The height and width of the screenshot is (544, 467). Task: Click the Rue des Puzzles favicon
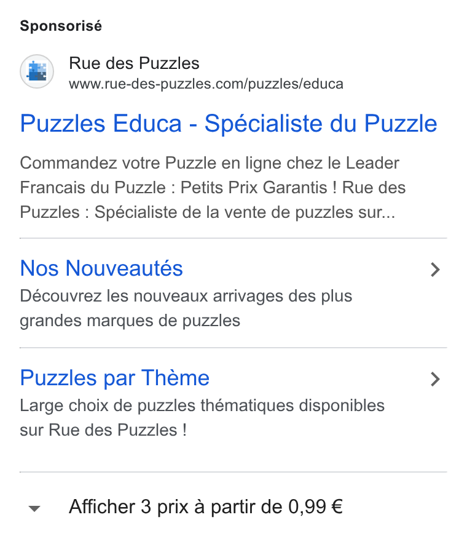click(x=37, y=71)
